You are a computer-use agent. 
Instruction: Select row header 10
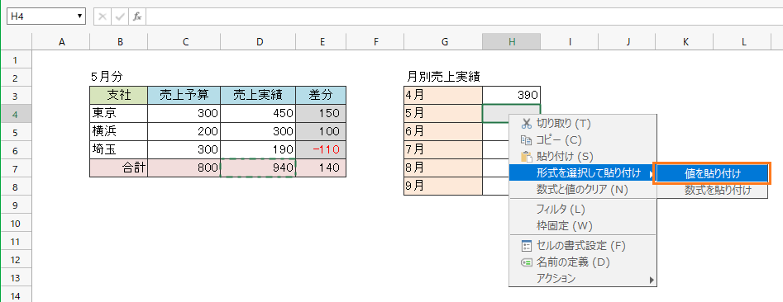coord(15,224)
